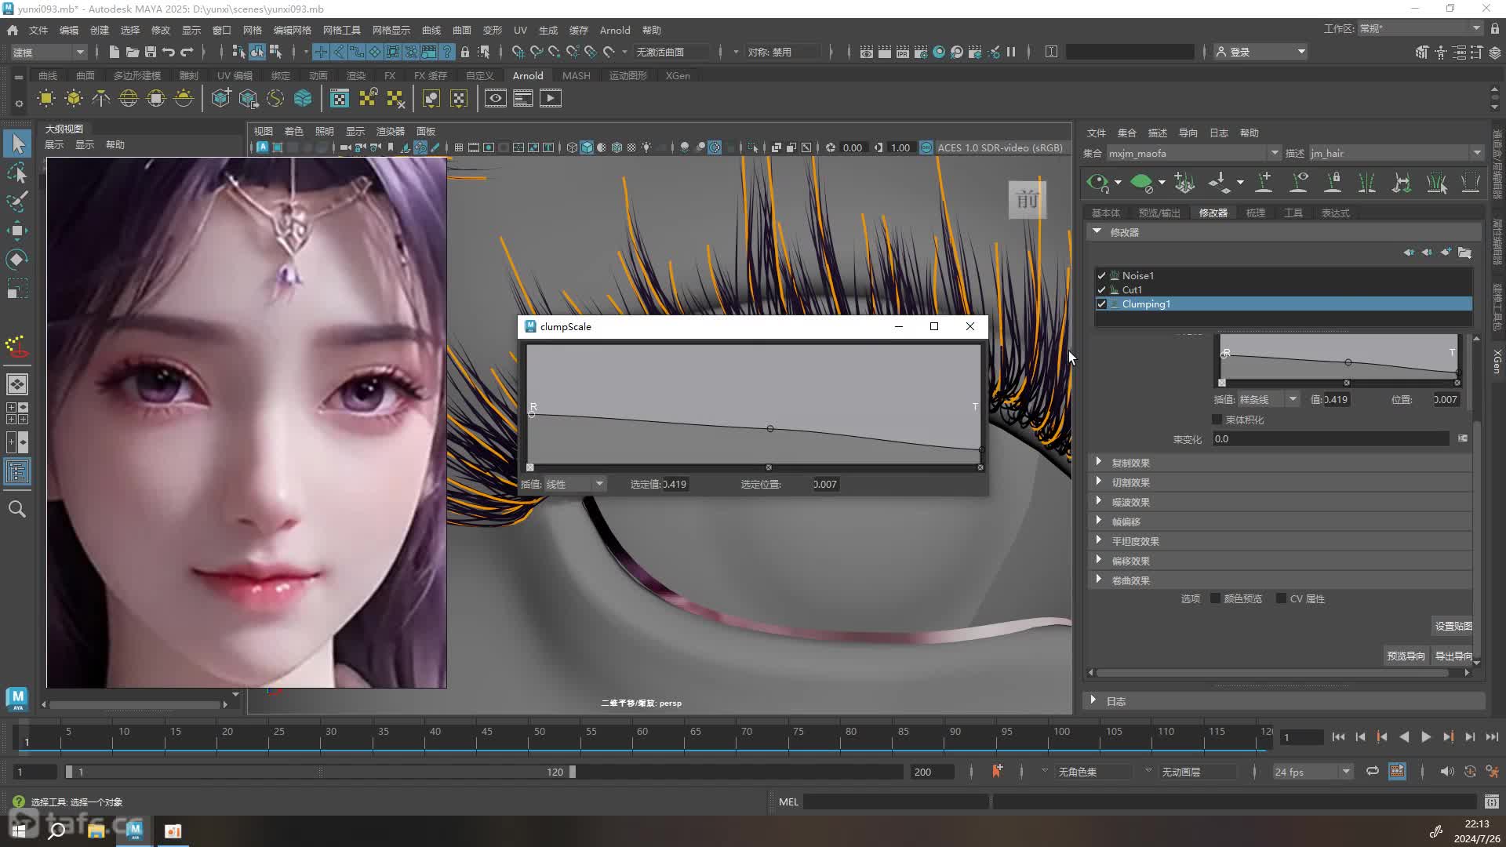
Task: Click the 设置贴图 button
Action: click(1453, 626)
